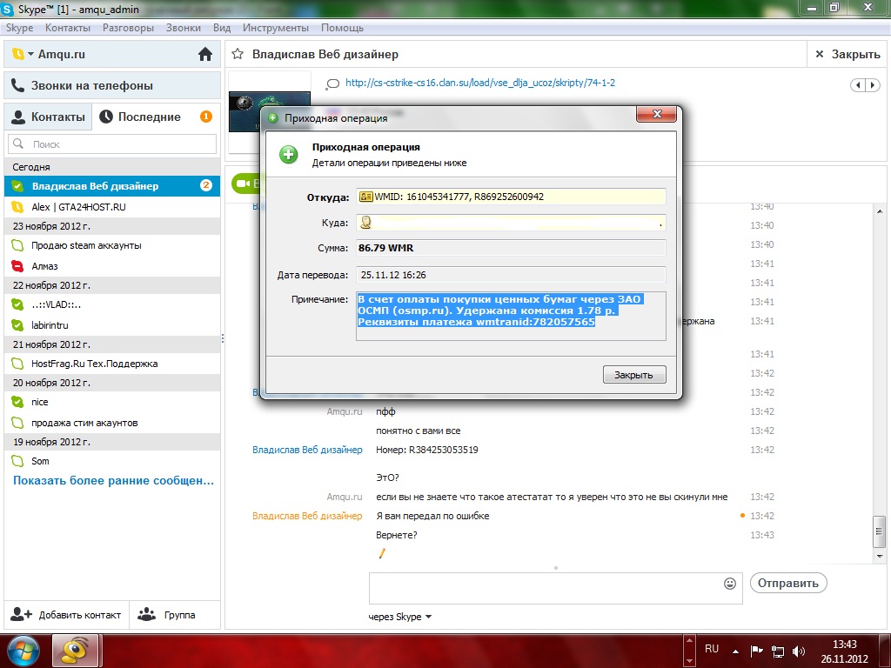Click the phone icon in Звонки на телефоны
Screen dimensions: 891x668
[17, 85]
